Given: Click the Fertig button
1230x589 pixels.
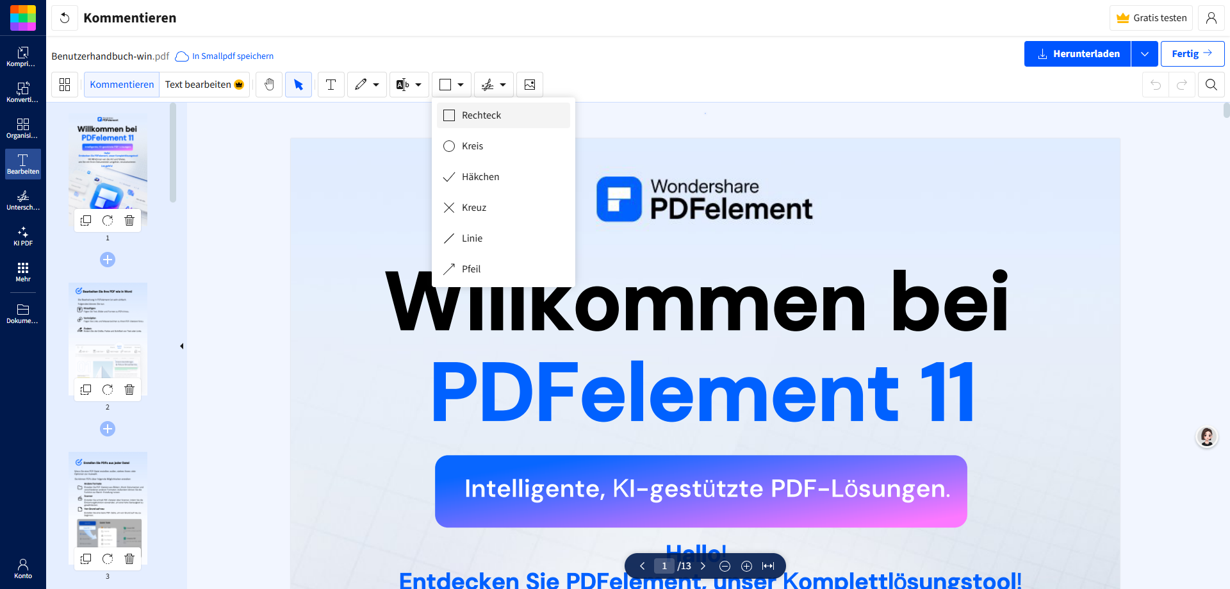Looking at the screenshot, I should click(x=1192, y=53).
